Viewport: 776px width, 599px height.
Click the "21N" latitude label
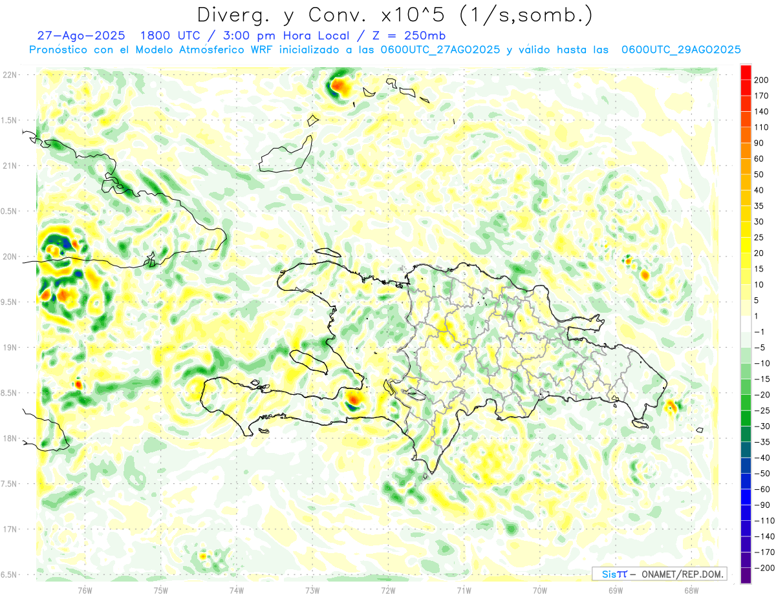tap(11, 166)
